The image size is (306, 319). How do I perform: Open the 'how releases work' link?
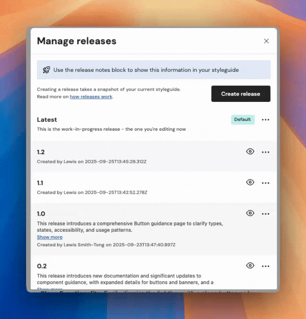click(x=91, y=97)
